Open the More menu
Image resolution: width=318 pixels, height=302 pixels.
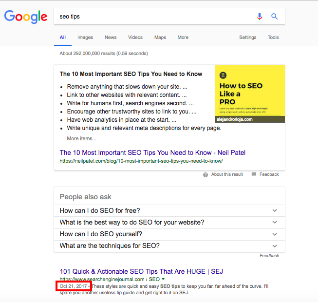pyautogui.click(x=183, y=38)
